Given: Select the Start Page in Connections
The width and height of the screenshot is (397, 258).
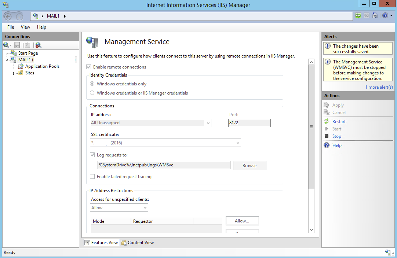Looking at the screenshot, I should coord(28,53).
